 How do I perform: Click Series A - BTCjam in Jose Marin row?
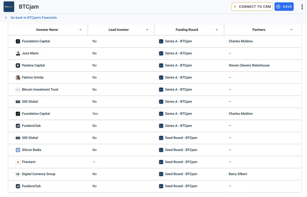[178, 53]
